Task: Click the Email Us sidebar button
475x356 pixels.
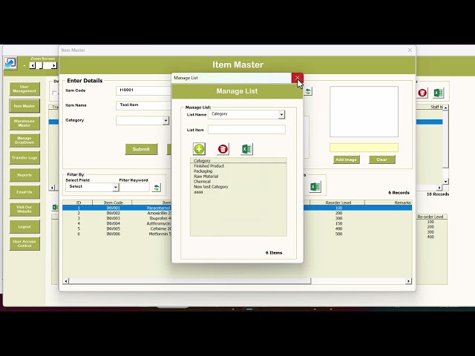Action: 24,192
